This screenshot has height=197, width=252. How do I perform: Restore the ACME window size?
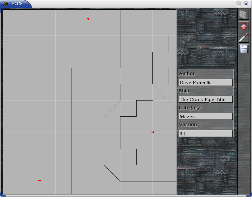pyautogui.click(x=239, y=4)
